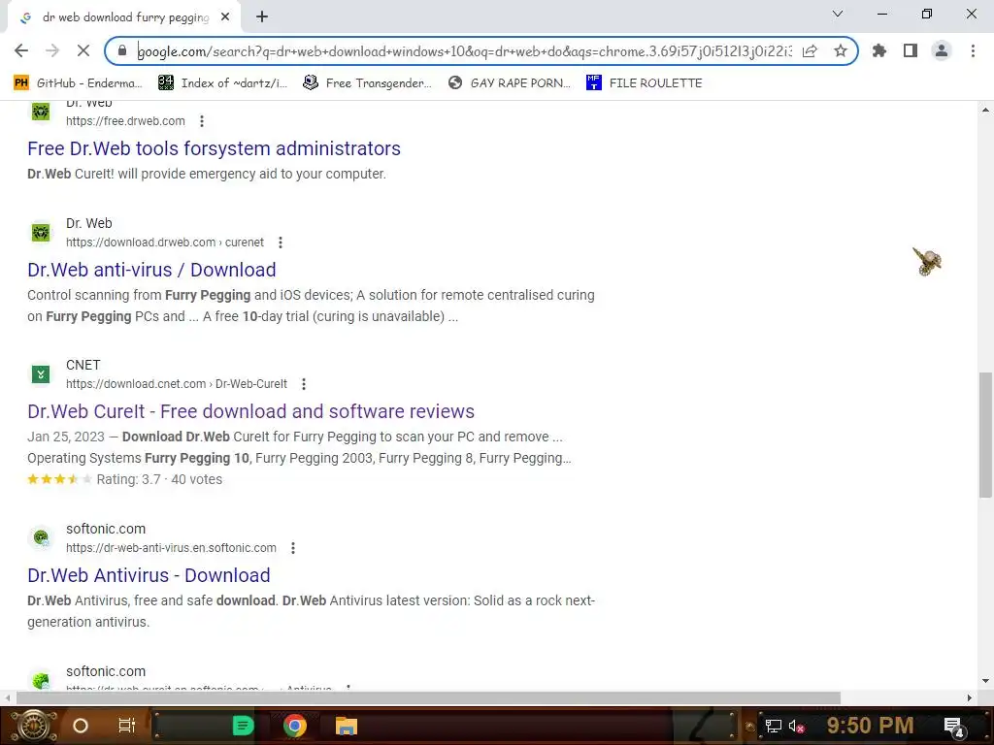
Task: Open the Chrome extensions puzzle icon
Action: click(x=879, y=50)
